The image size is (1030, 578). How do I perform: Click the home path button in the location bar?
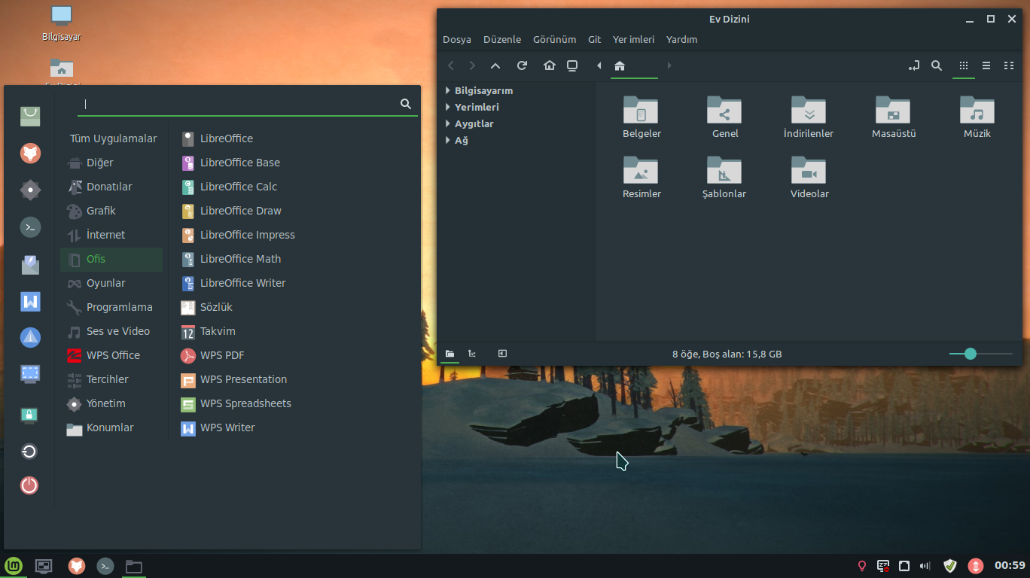pyautogui.click(x=632, y=65)
